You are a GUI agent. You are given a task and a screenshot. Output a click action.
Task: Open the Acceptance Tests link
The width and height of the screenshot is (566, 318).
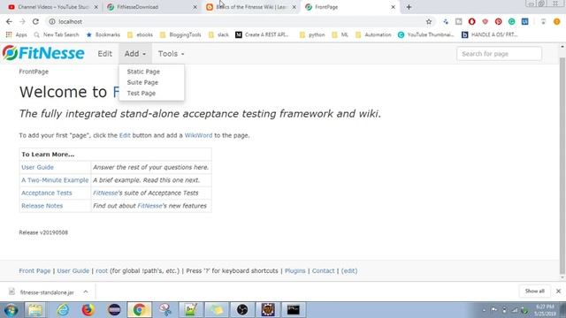click(47, 193)
